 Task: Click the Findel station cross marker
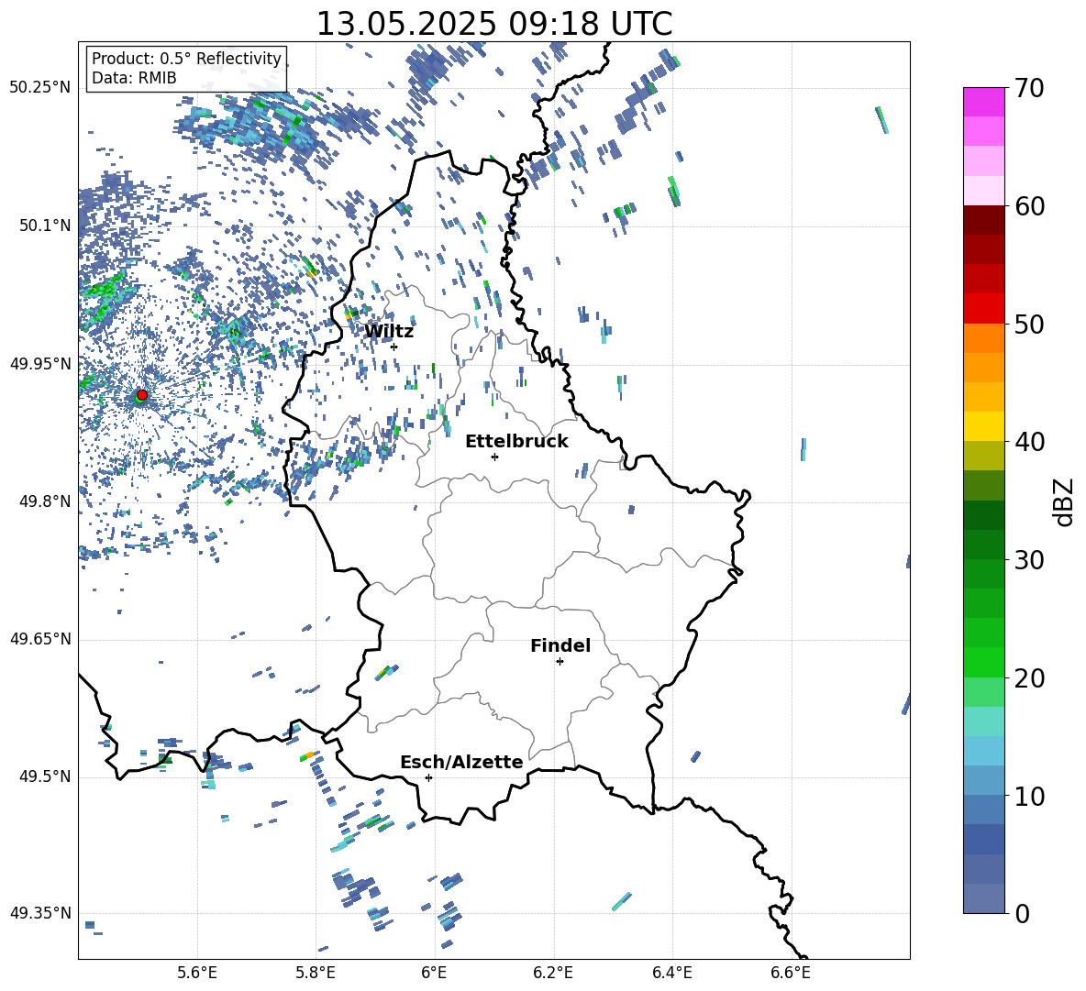tap(560, 662)
